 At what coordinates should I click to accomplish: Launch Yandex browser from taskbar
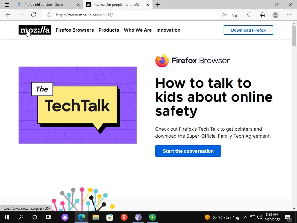click(124, 217)
